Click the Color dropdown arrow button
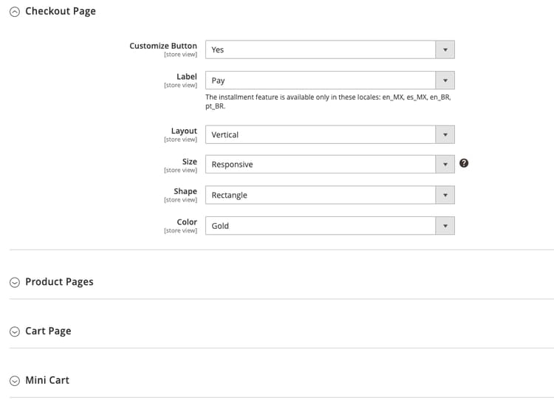The width and height of the screenshot is (554, 406). point(445,226)
